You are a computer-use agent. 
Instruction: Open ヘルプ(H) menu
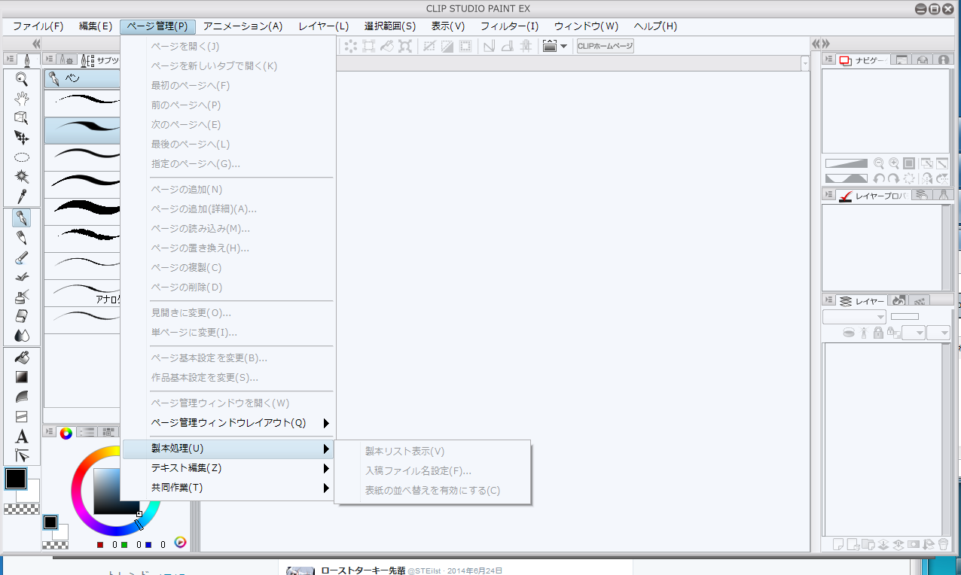655,26
